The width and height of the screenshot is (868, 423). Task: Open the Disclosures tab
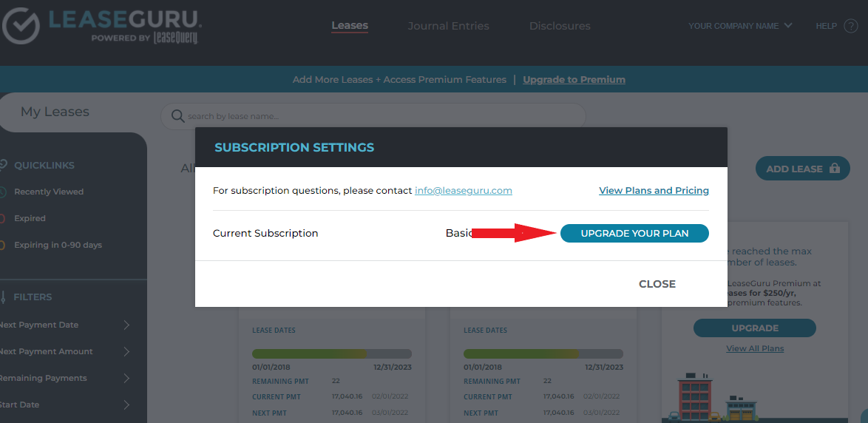559,26
